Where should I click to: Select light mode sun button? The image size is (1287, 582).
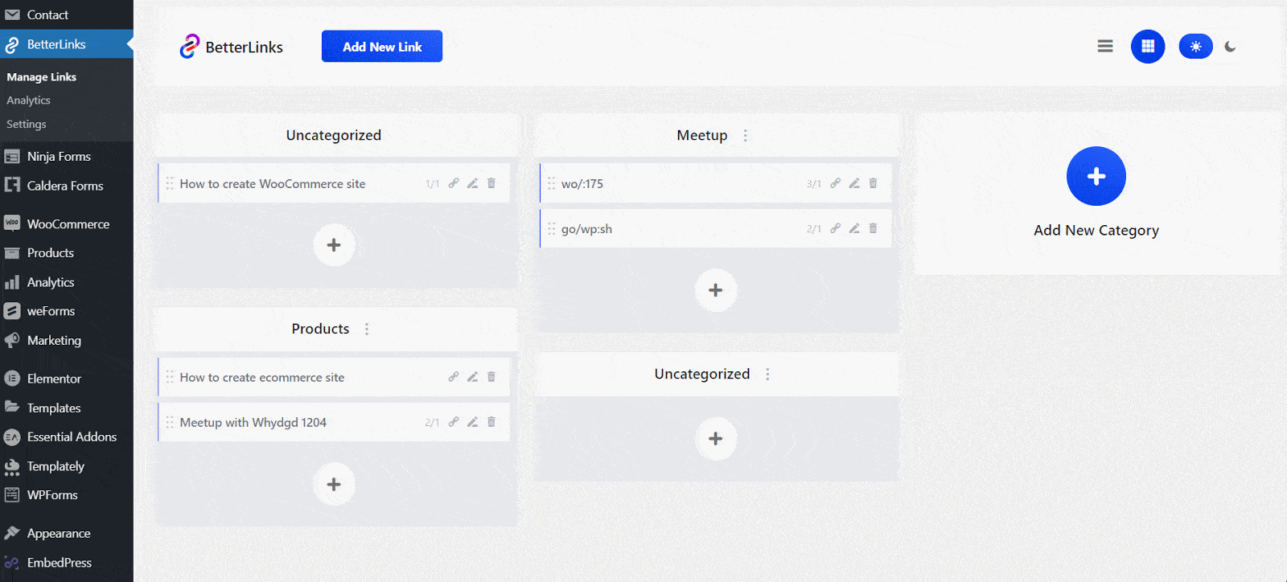point(1195,47)
